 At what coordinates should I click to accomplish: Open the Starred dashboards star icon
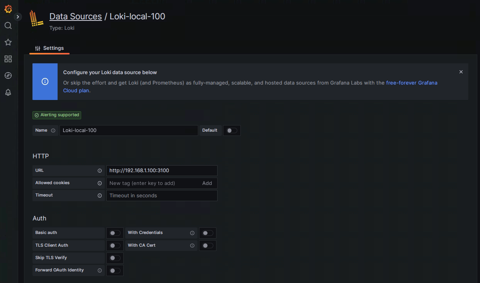(8, 42)
